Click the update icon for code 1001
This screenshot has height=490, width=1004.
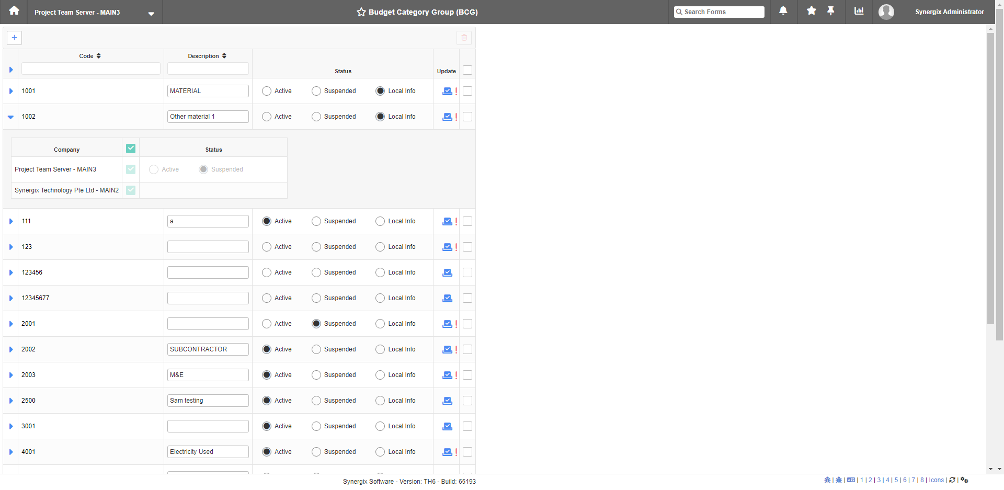(x=447, y=92)
